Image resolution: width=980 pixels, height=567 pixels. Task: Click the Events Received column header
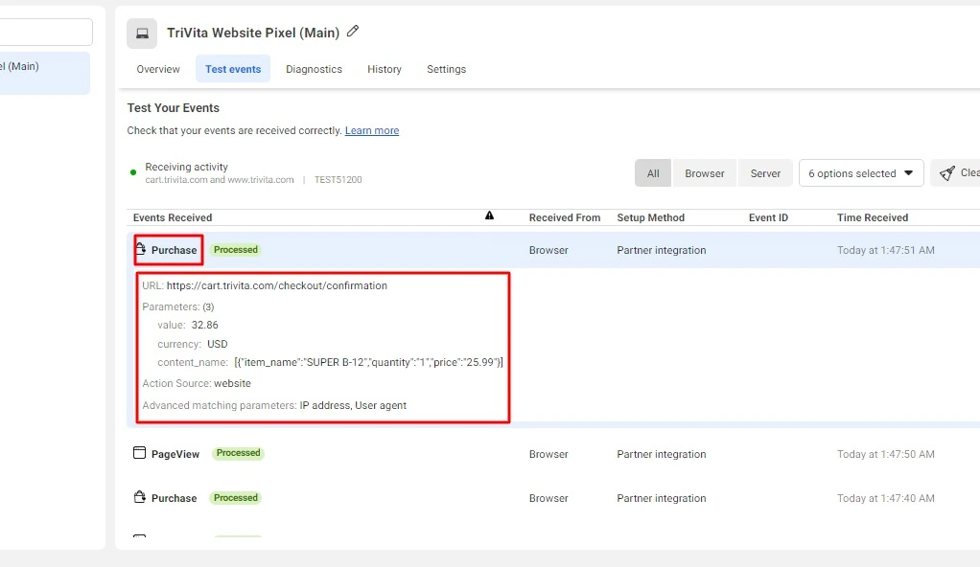(173, 217)
